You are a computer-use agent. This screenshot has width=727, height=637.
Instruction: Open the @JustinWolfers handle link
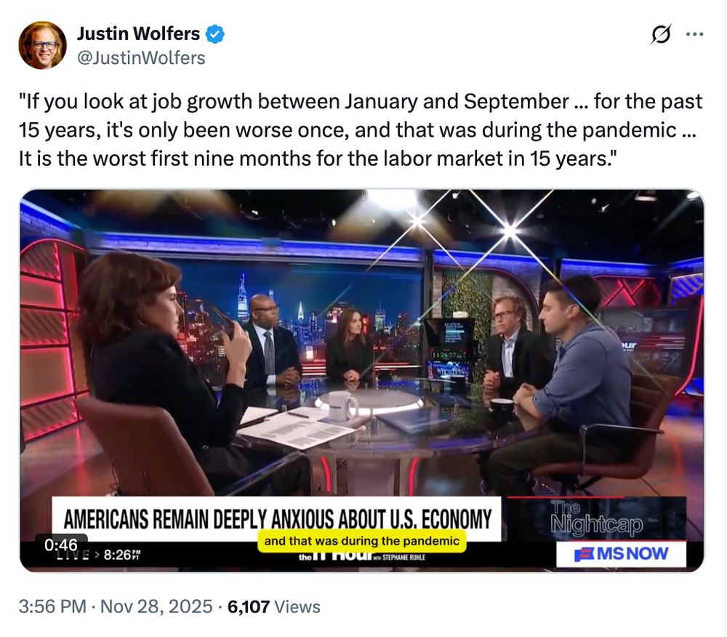[x=140, y=58]
